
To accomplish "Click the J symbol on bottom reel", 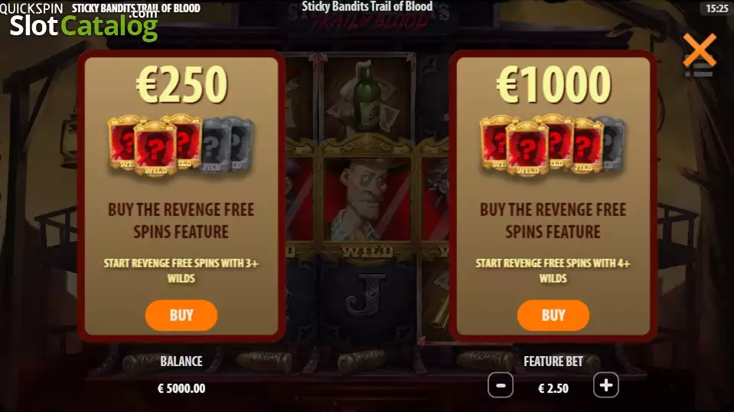I will [x=367, y=295].
